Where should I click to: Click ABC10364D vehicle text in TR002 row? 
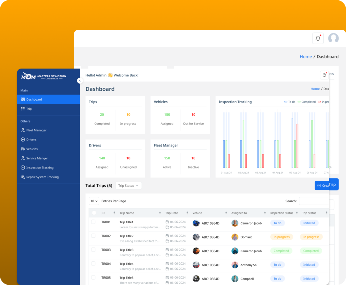[211, 237]
